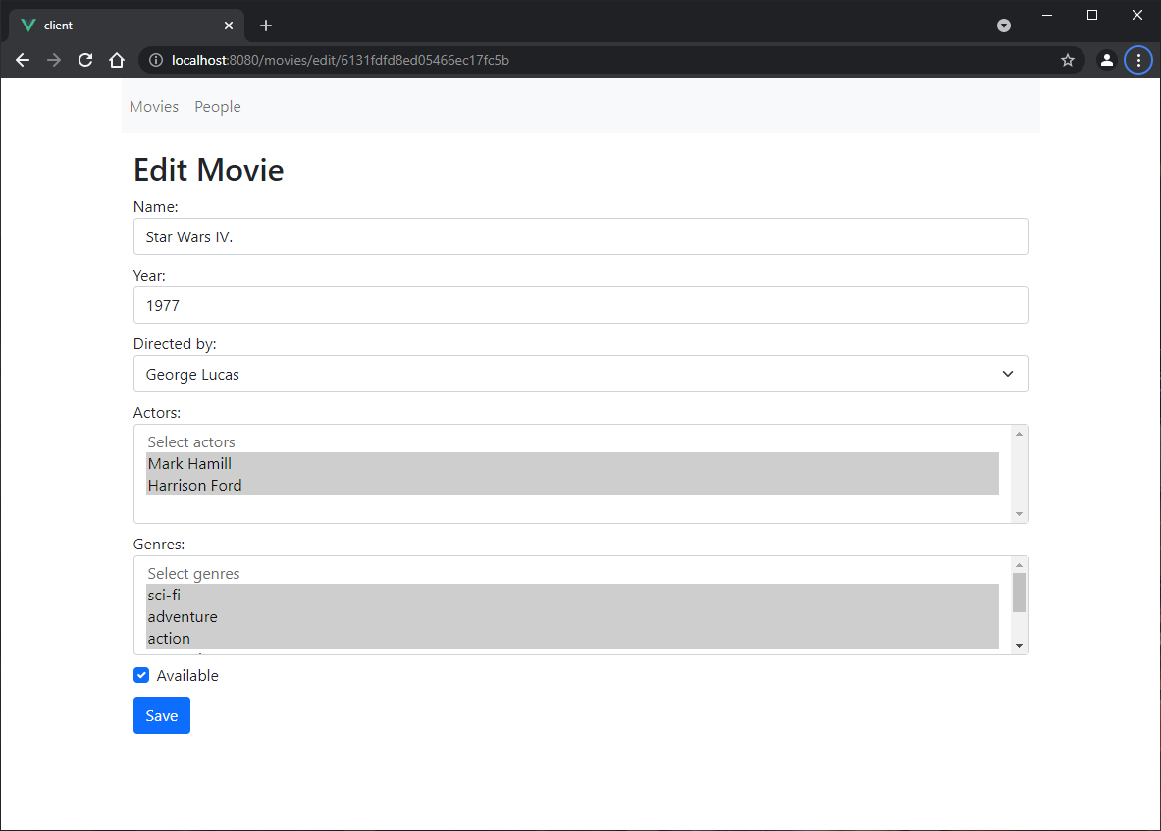Focus the Year input field

580,305
